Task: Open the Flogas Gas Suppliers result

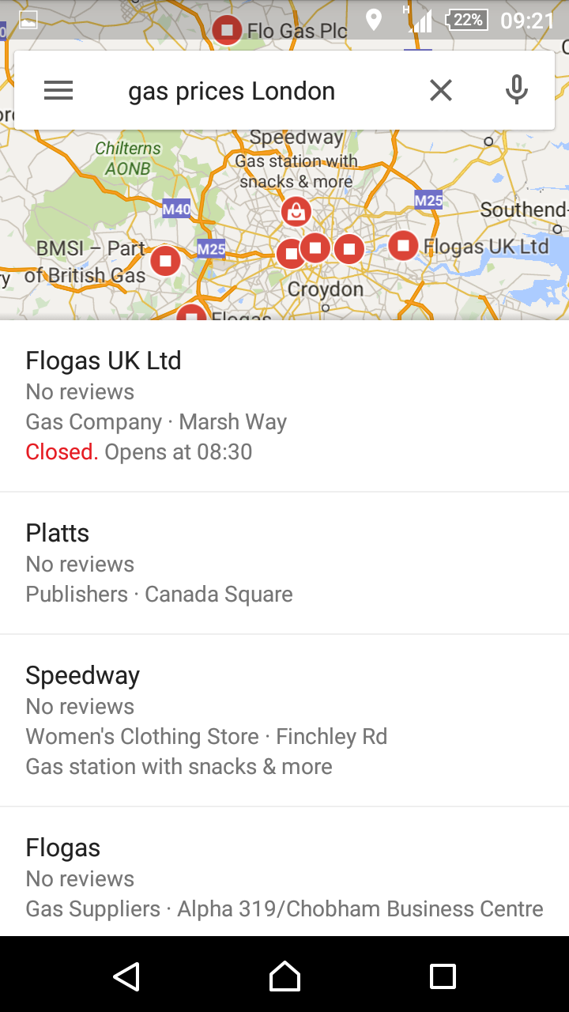Action: click(x=284, y=878)
